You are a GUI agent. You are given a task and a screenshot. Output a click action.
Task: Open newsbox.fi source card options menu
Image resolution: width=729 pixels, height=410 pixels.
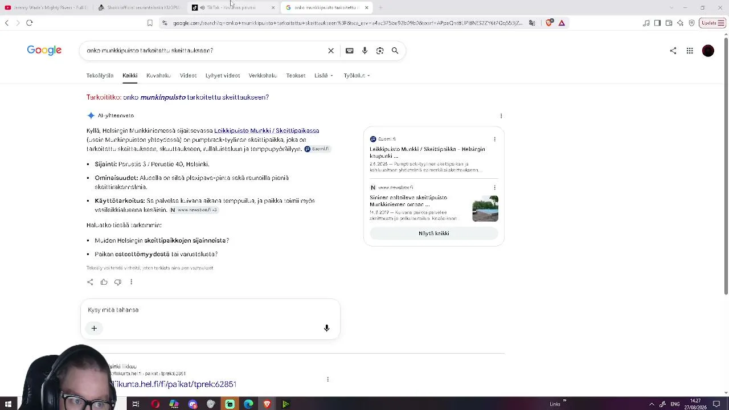tap(494, 187)
